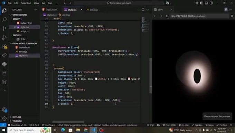Open Source Control view
Screen dimensions: 235x133
point(4,28)
